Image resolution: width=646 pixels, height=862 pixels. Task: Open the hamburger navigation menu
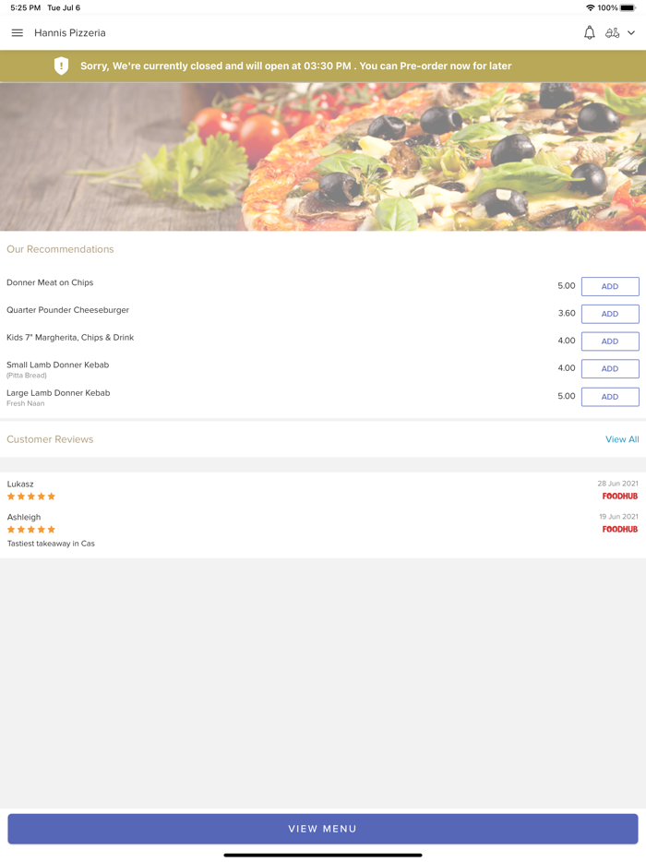click(17, 32)
